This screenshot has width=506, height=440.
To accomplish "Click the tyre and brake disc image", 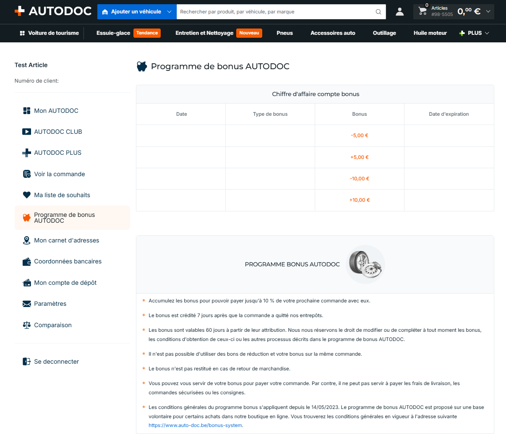I will click(x=365, y=264).
